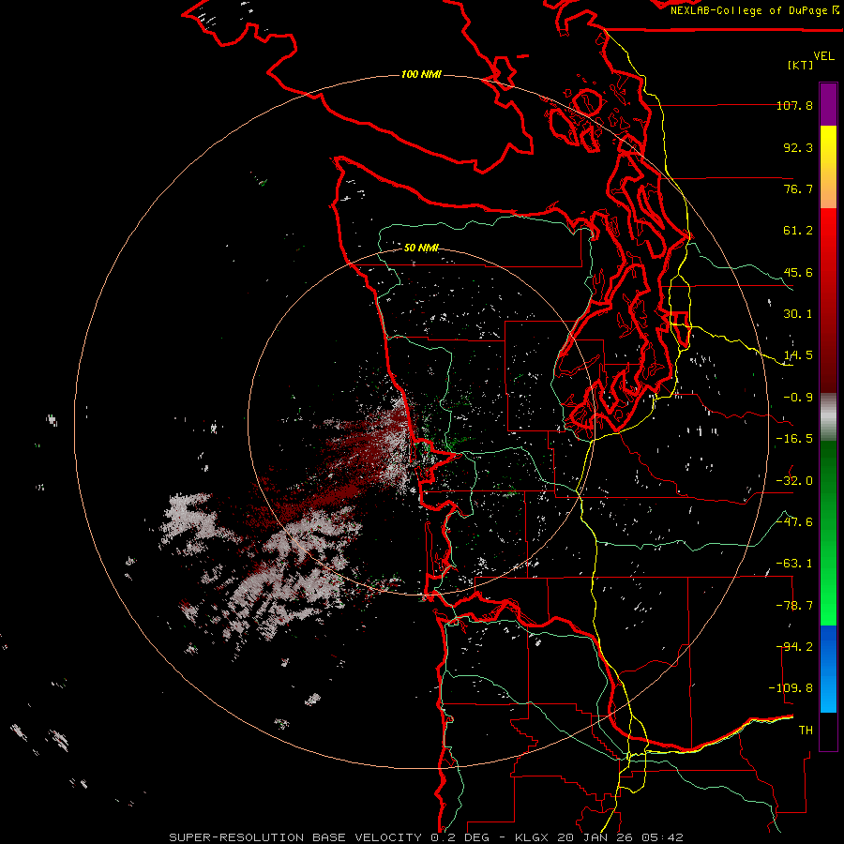Click the -63.1 velocity scale value
This screenshot has width=844, height=844.
(x=794, y=564)
